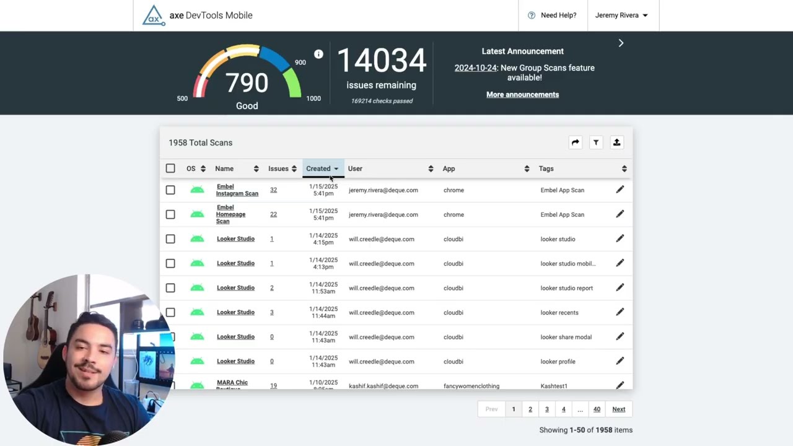Open the MARA Chic Boutique scan
This screenshot has width=793, height=446.
click(232, 384)
